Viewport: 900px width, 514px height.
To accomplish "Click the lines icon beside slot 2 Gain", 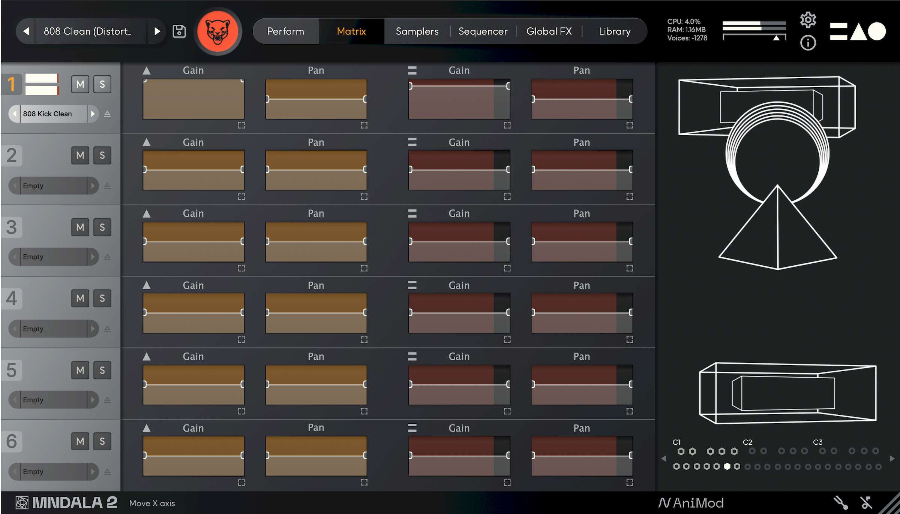I will [x=412, y=142].
